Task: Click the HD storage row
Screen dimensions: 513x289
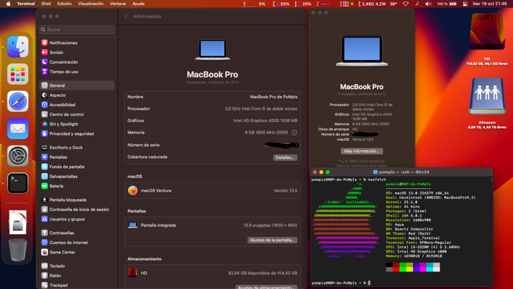Action: tap(212, 273)
